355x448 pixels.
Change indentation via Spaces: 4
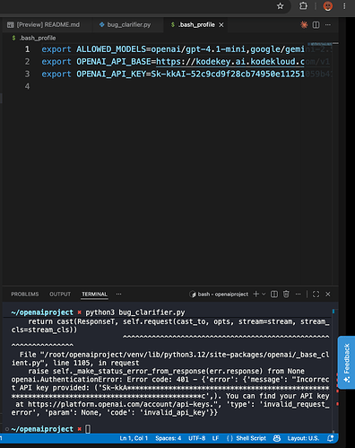[x=169, y=438]
